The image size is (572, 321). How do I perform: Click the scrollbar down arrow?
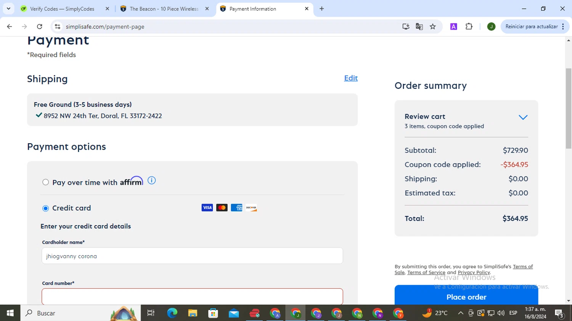pyautogui.click(x=569, y=301)
